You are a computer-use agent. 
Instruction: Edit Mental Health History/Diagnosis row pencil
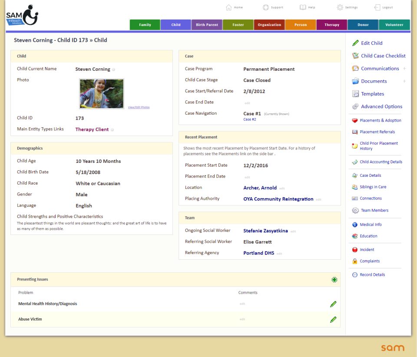click(333, 304)
